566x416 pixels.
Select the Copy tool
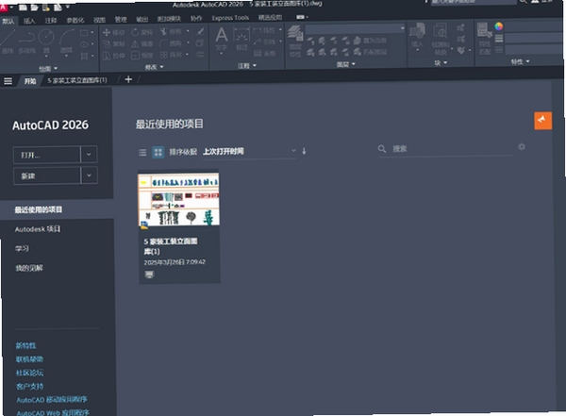click(x=114, y=44)
